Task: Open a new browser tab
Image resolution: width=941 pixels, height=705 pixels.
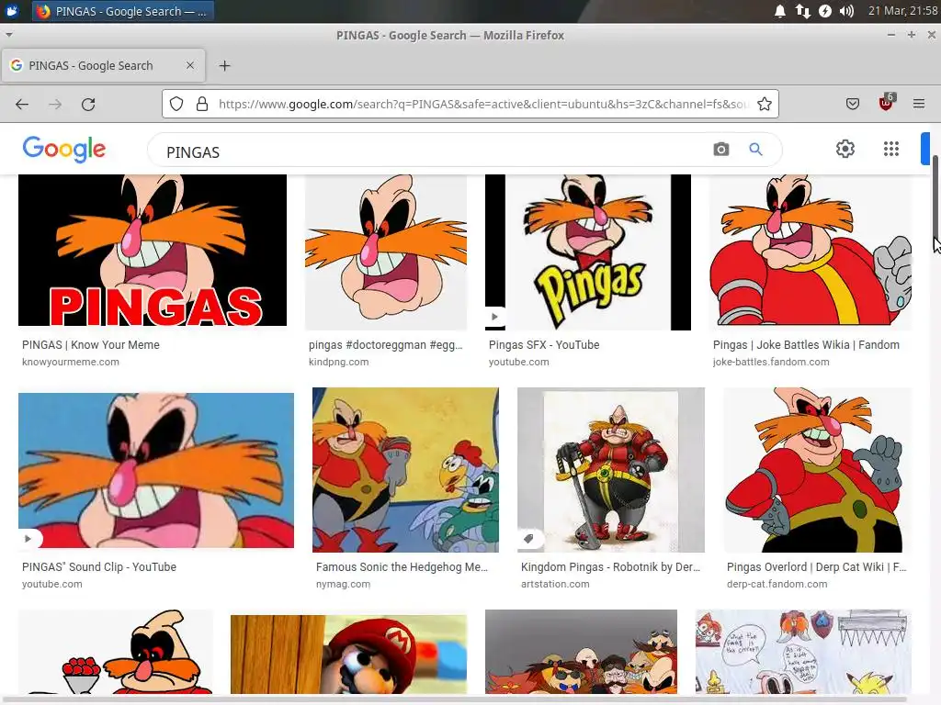Action: (x=224, y=66)
